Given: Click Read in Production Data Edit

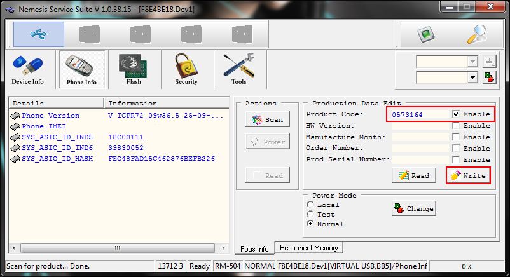Looking at the screenshot, I should [x=414, y=175].
